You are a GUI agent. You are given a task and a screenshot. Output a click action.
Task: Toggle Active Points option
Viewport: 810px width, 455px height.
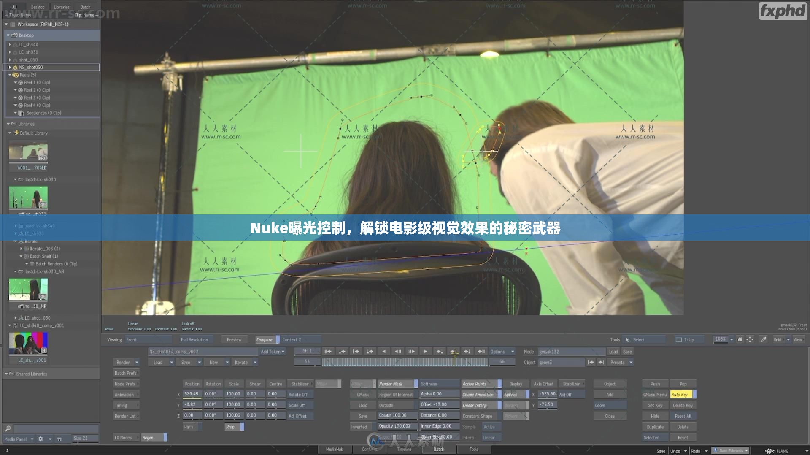coord(481,384)
